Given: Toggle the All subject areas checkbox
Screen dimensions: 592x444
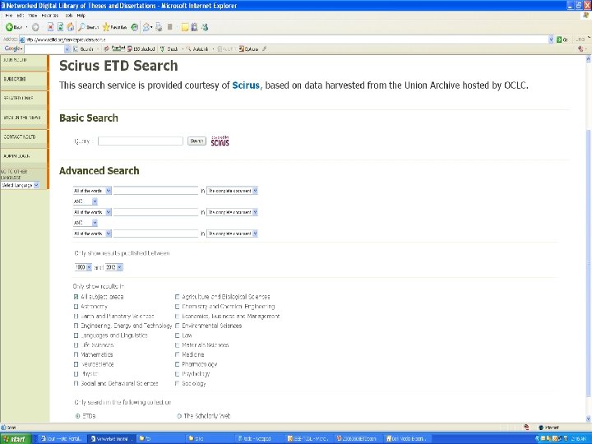Looking at the screenshot, I should [x=76, y=297].
